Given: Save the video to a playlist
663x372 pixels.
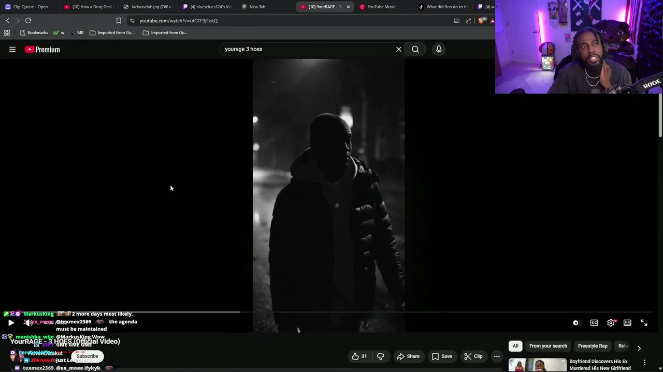Looking at the screenshot, I should (442, 356).
